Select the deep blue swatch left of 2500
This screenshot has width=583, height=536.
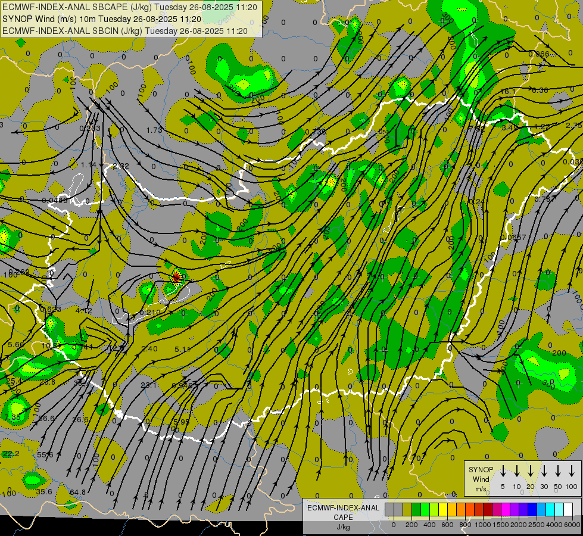pos(532,509)
